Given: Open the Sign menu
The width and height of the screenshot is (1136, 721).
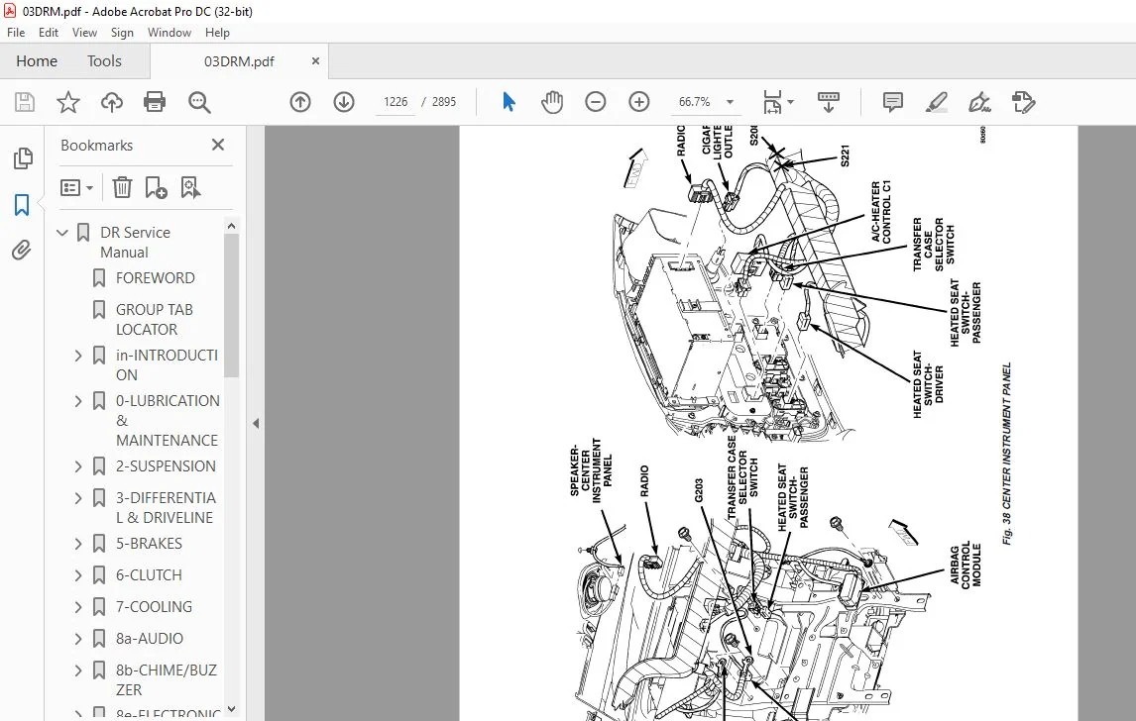Looking at the screenshot, I should (x=122, y=33).
